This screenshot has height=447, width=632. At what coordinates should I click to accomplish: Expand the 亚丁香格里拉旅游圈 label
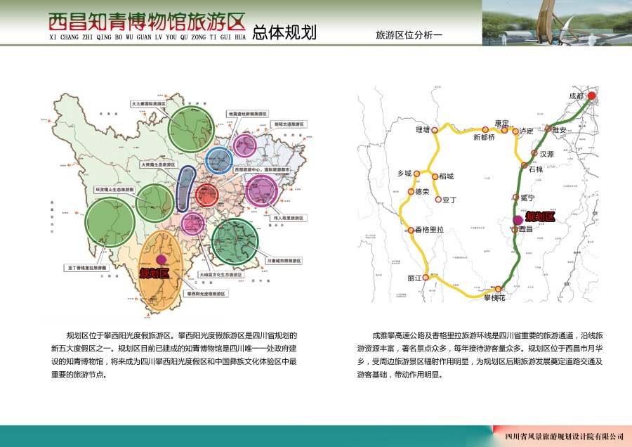click(86, 268)
